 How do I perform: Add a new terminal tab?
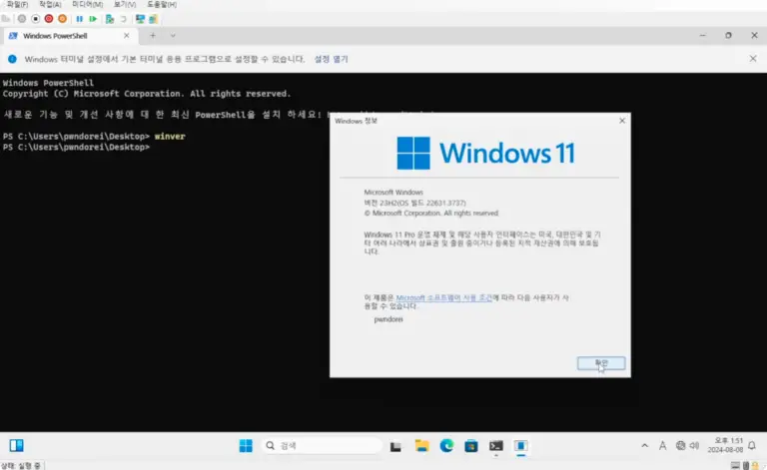pos(153,35)
